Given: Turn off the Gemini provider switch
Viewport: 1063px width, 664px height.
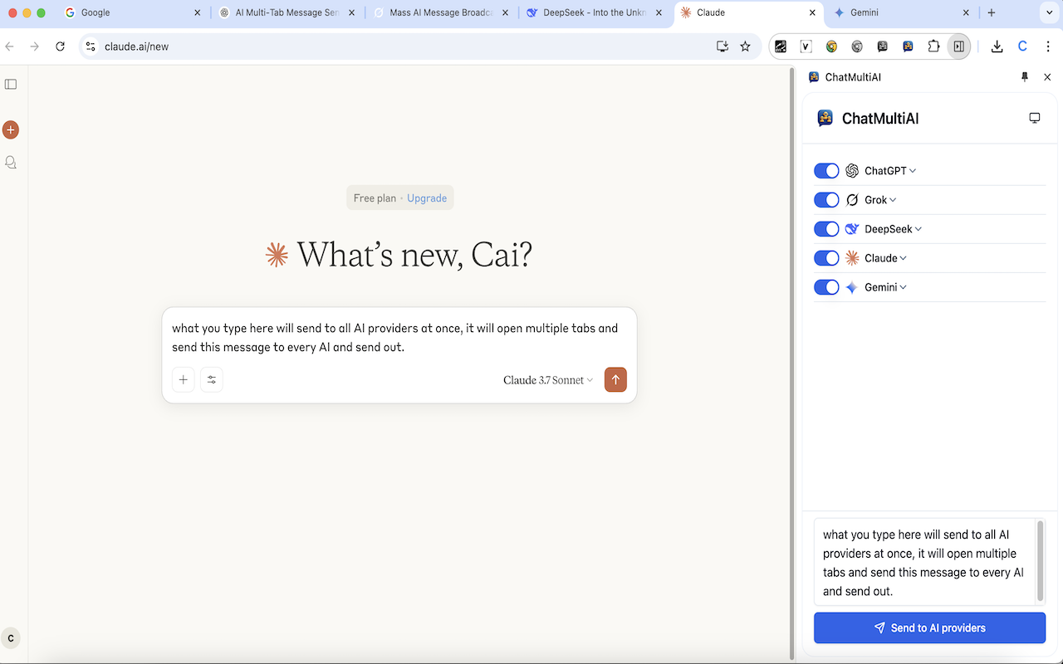Looking at the screenshot, I should pyautogui.click(x=826, y=287).
